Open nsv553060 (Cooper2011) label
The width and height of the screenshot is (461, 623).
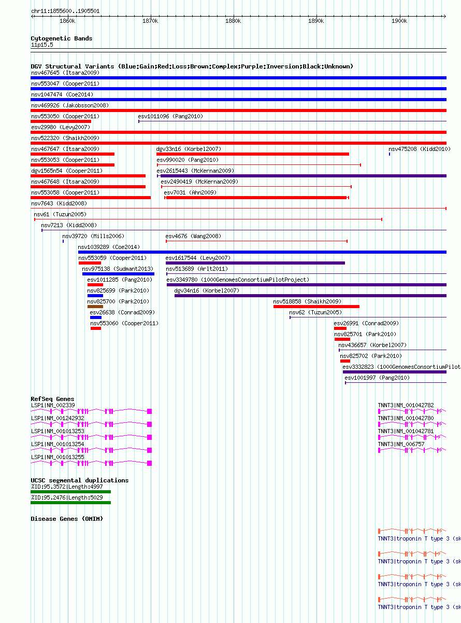124,323
